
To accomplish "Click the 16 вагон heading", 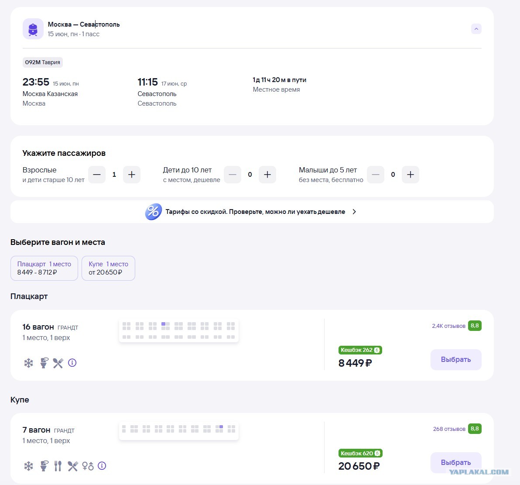I will (38, 327).
